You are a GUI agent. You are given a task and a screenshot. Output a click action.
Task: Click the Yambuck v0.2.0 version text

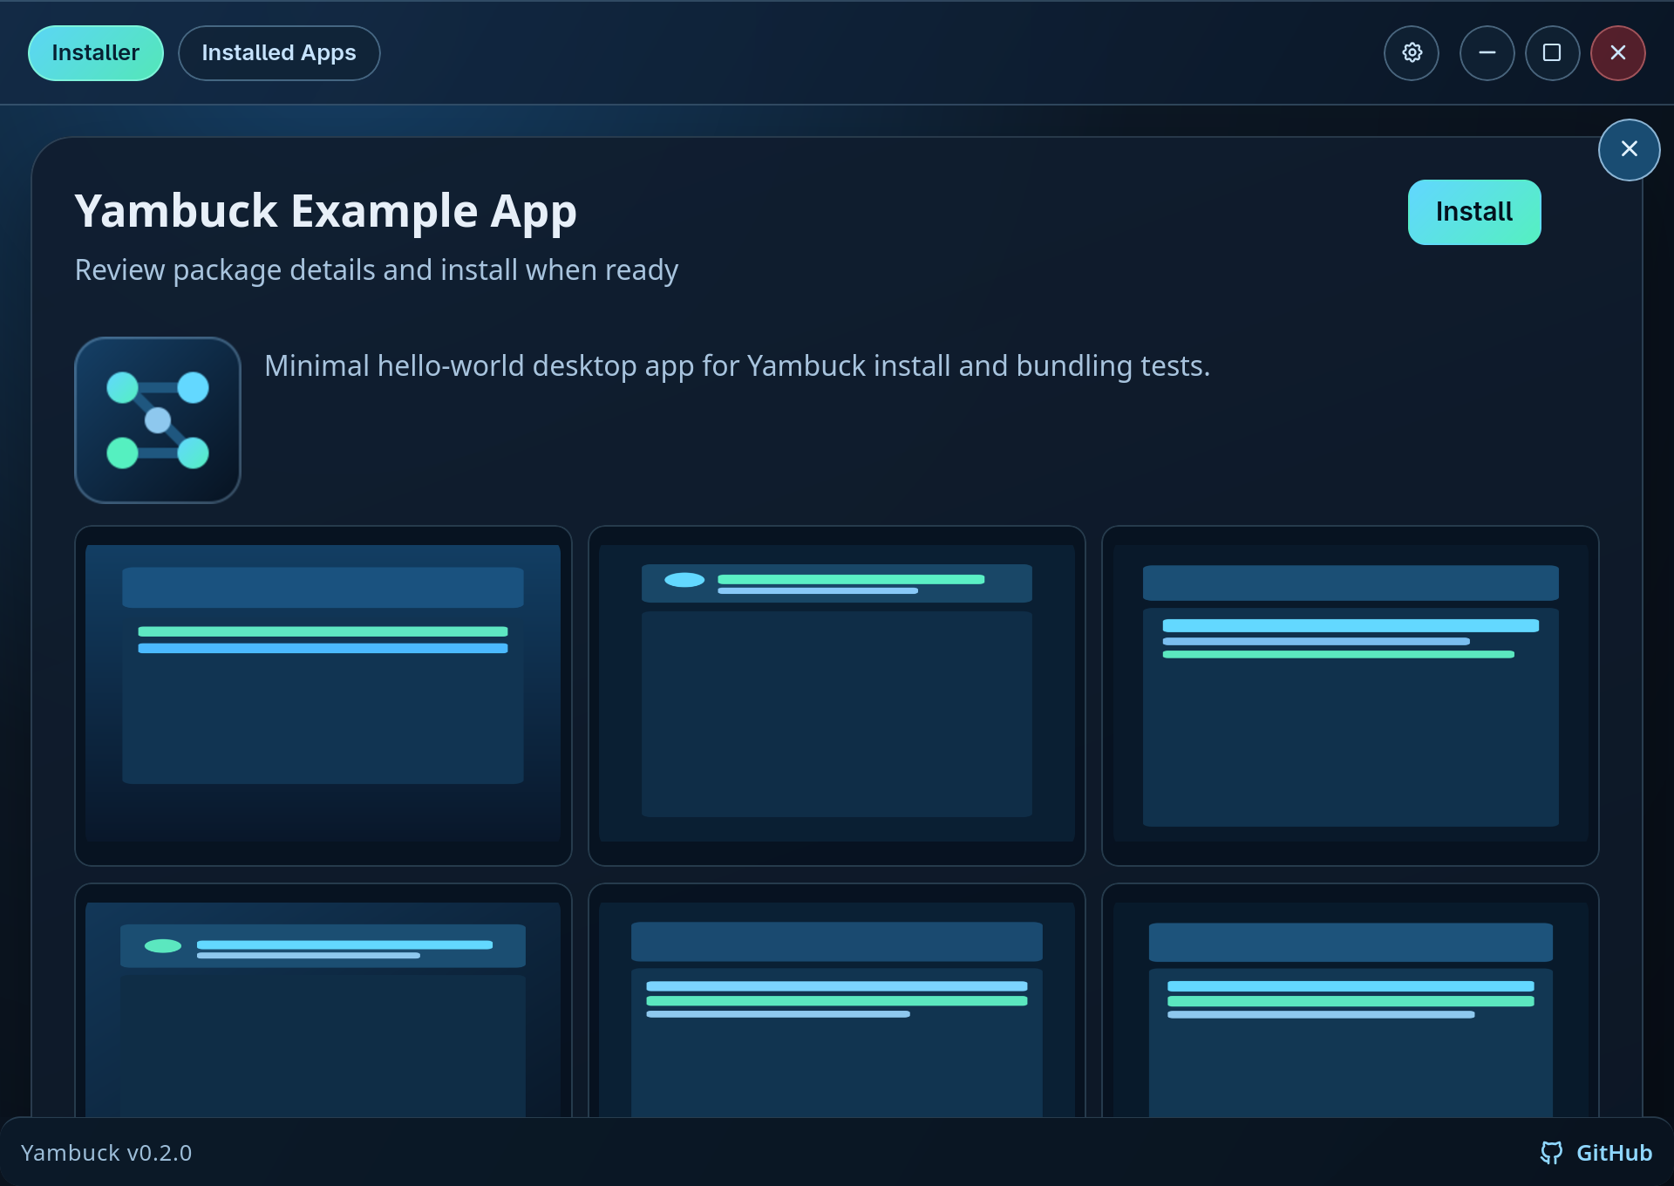[x=106, y=1153]
